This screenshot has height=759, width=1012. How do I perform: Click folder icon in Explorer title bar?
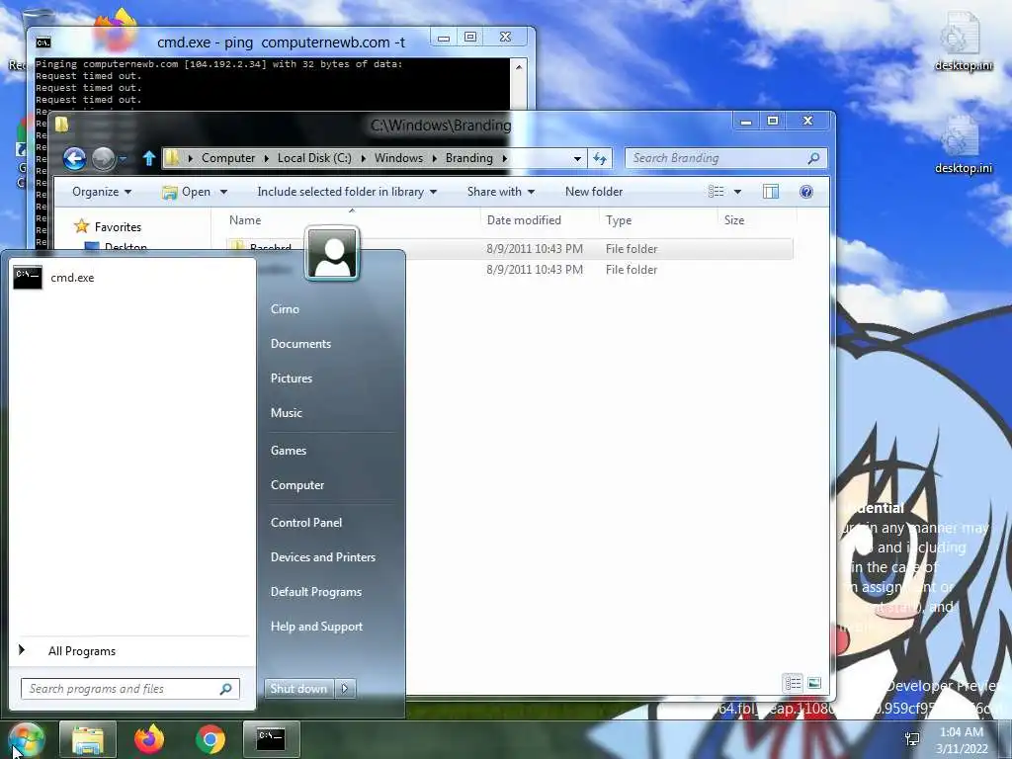[x=62, y=124]
